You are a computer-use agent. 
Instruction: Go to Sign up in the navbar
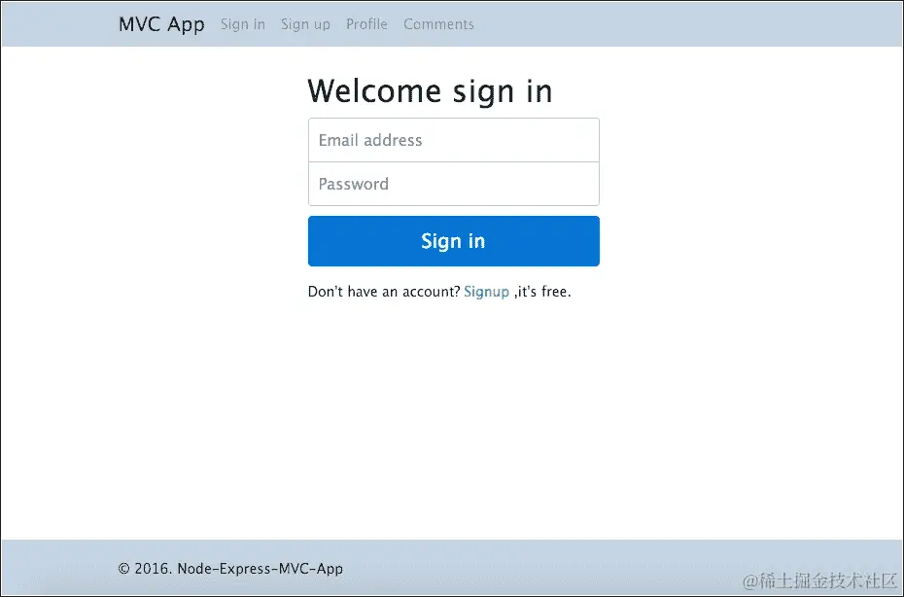click(305, 25)
